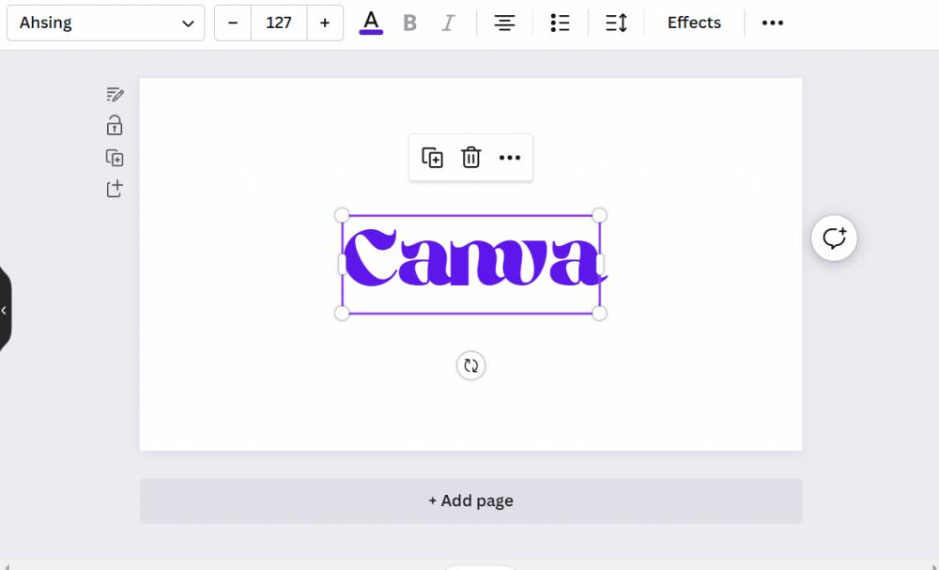Click top-right resize handle of text box
The image size is (939, 570).
(x=599, y=216)
